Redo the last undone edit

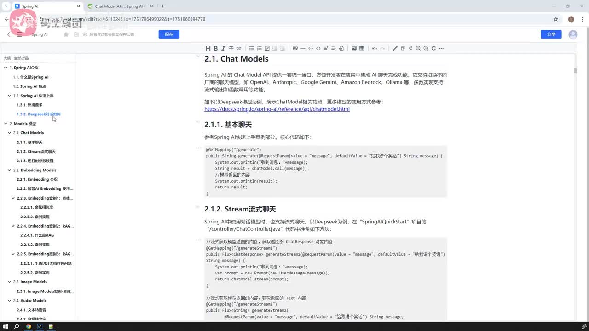pyautogui.click(x=382, y=48)
